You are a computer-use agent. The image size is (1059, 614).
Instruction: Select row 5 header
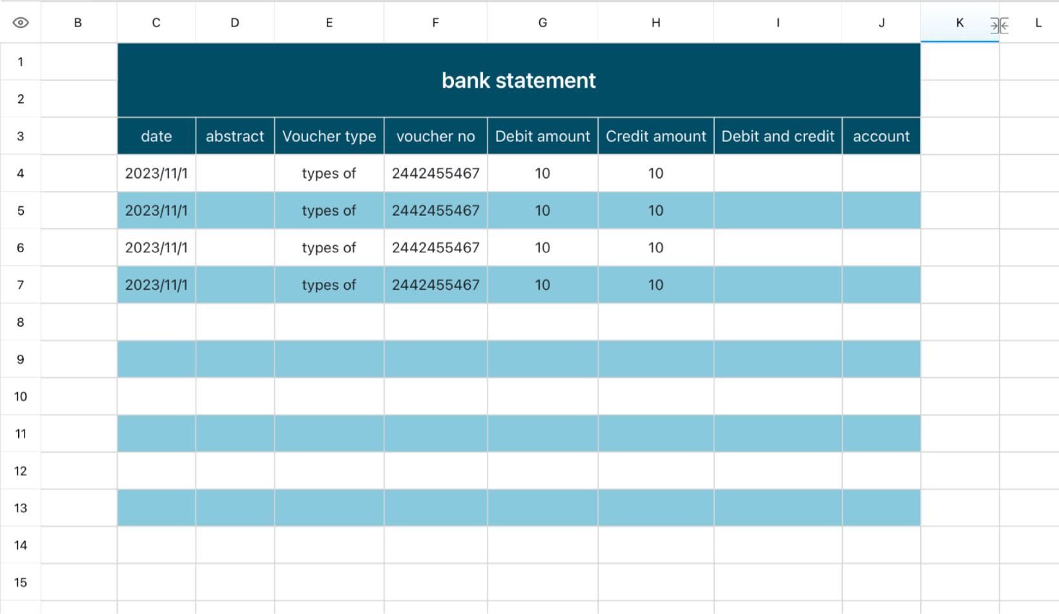click(x=21, y=210)
